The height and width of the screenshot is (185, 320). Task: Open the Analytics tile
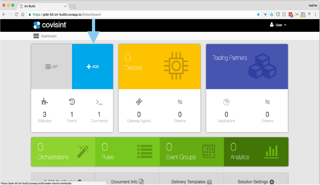coord(256,152)
